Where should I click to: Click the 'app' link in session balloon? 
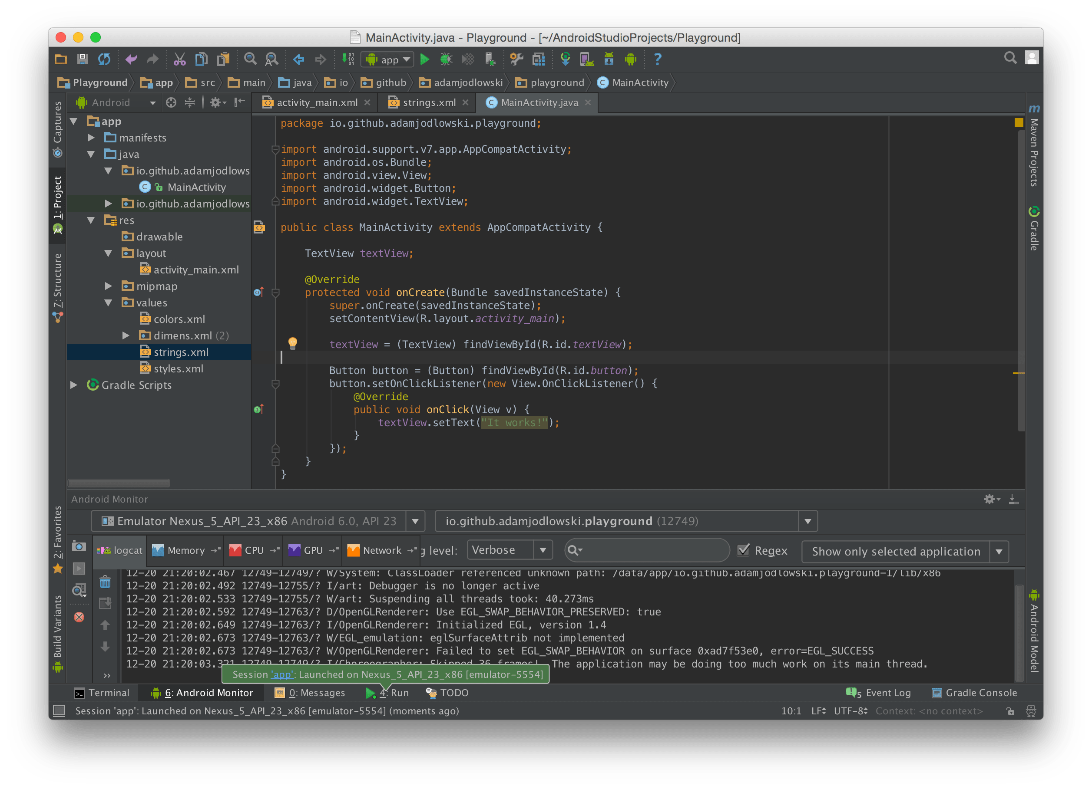[282, 674]
